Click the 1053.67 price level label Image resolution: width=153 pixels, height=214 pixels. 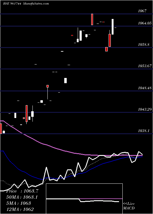(x=145, y=66)
